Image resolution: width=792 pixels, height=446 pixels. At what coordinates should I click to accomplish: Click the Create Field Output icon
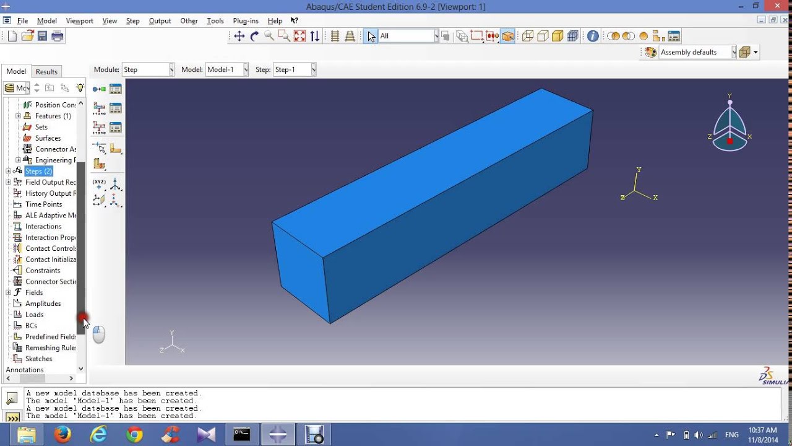coord(99,108)
